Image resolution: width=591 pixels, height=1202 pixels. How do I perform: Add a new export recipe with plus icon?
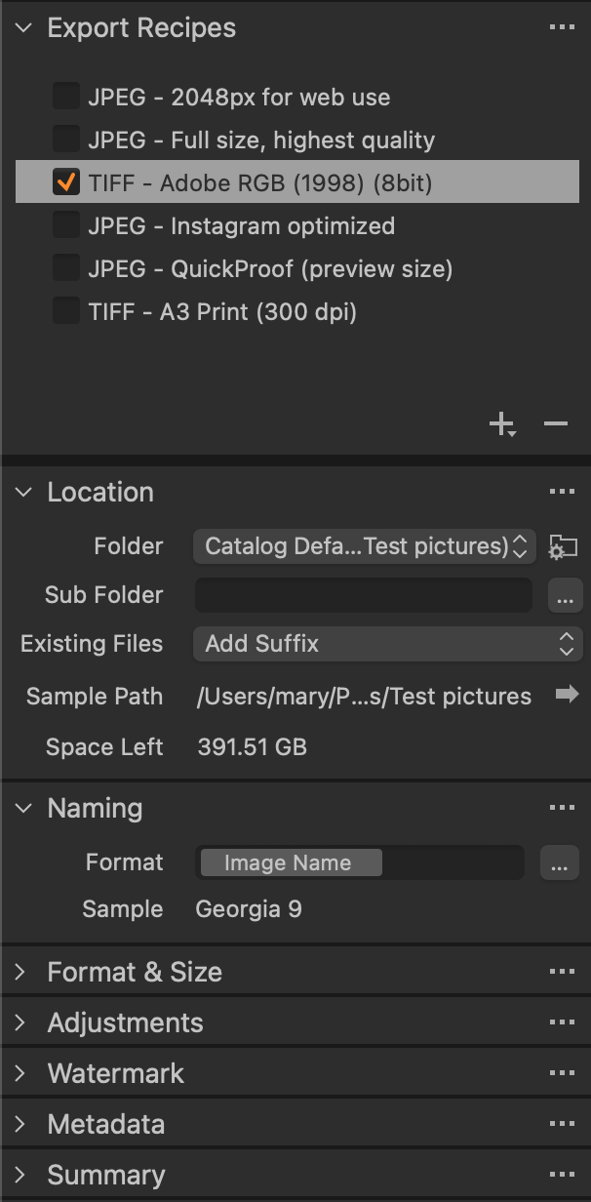[502, 424]
